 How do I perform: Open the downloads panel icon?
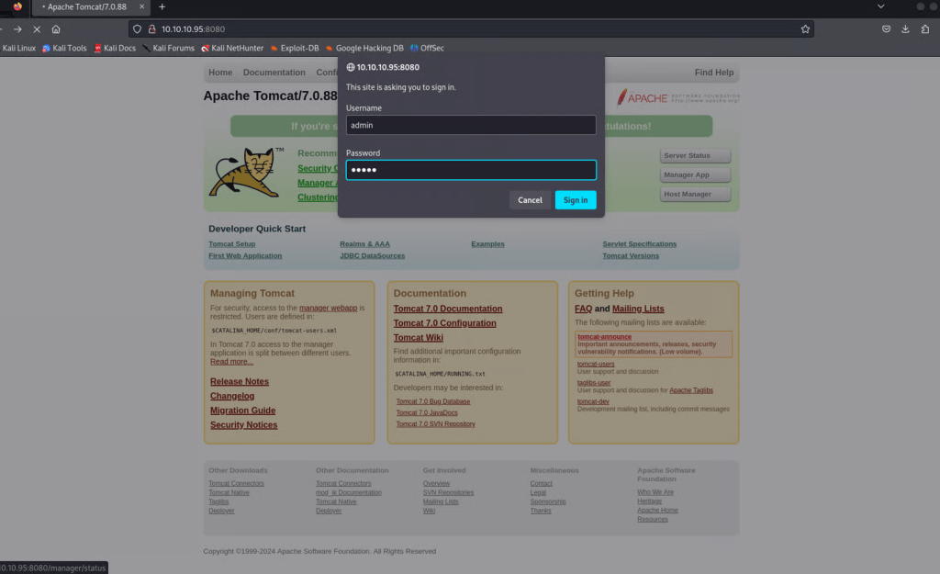pos(905,29)
